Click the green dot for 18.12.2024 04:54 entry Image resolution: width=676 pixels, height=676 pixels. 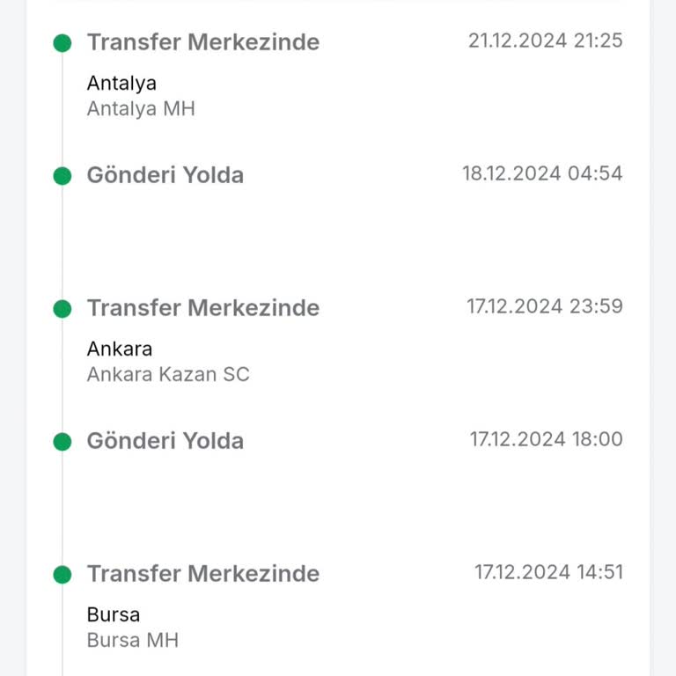click(62, 175)
